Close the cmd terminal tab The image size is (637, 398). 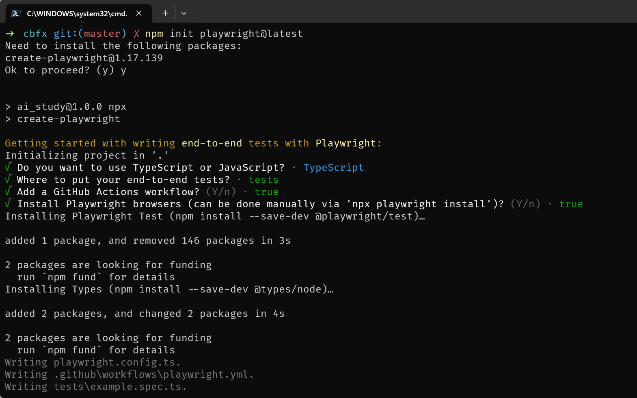pyautogui.click(x=139, y=13)
